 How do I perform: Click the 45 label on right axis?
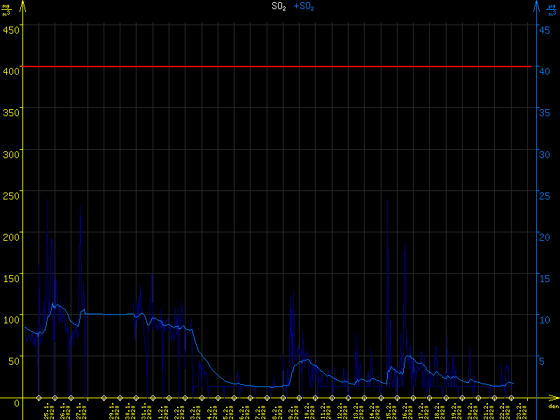tap(543, 29)
